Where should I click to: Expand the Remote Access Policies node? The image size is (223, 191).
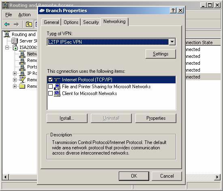15,80
